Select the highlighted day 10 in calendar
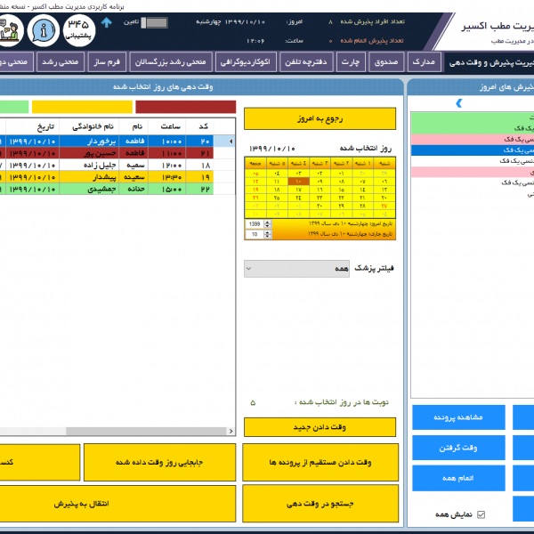 click(299, 181)
